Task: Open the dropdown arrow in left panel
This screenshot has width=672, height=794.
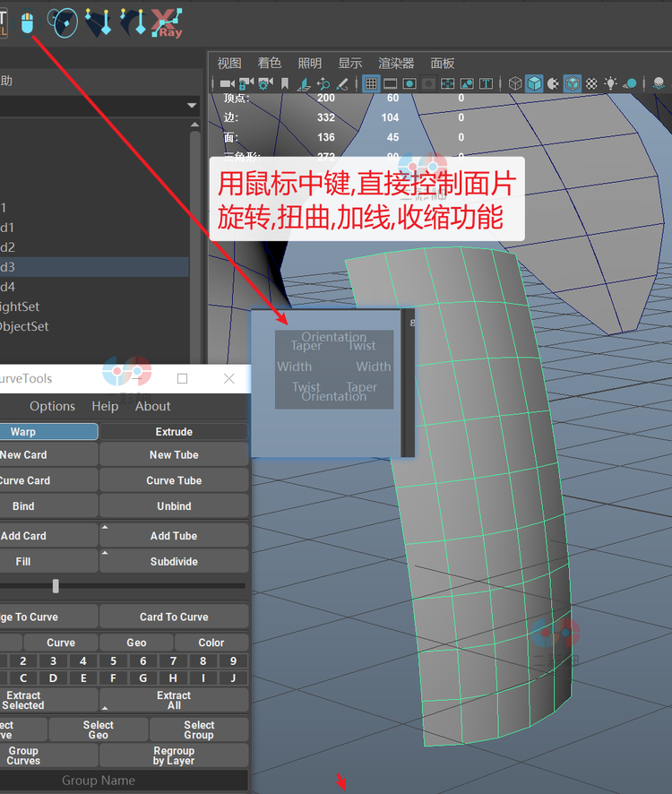Action: tap(192, 106)
